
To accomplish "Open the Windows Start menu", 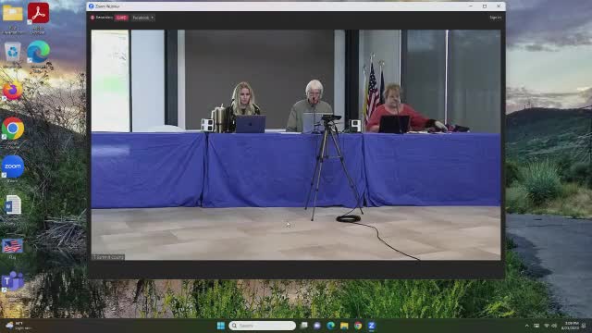I will tap(221, 326).
